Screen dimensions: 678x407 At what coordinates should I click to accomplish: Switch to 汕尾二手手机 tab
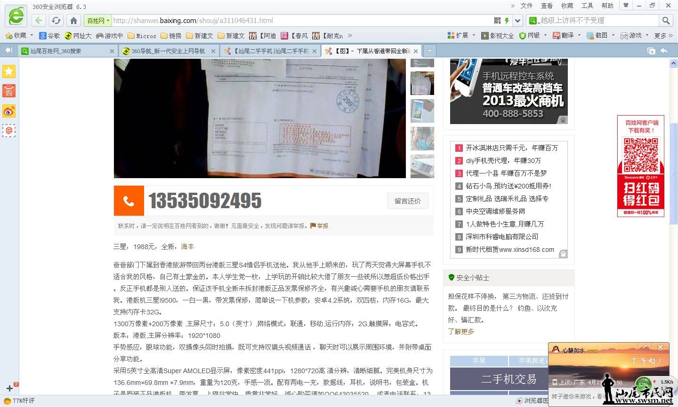click(270, 51)
